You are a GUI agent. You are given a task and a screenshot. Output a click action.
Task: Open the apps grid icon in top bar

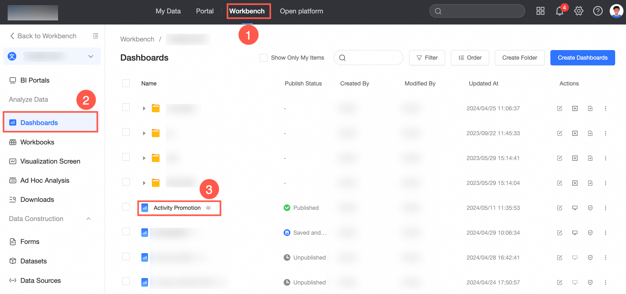[x=540, y=11]
